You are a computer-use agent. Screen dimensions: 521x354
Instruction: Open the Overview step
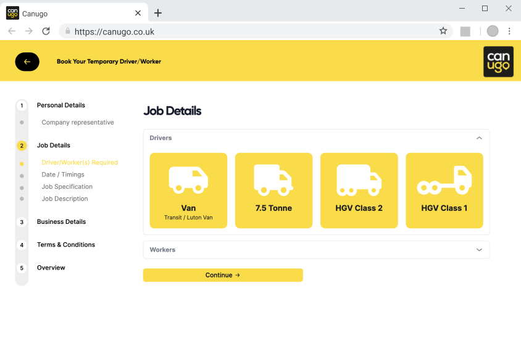[x=51, y=268]
